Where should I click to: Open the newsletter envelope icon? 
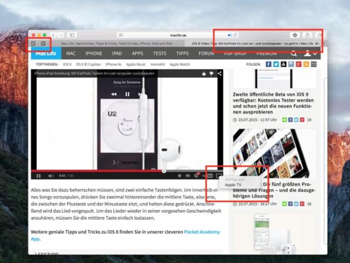click(x=314, y=64)
